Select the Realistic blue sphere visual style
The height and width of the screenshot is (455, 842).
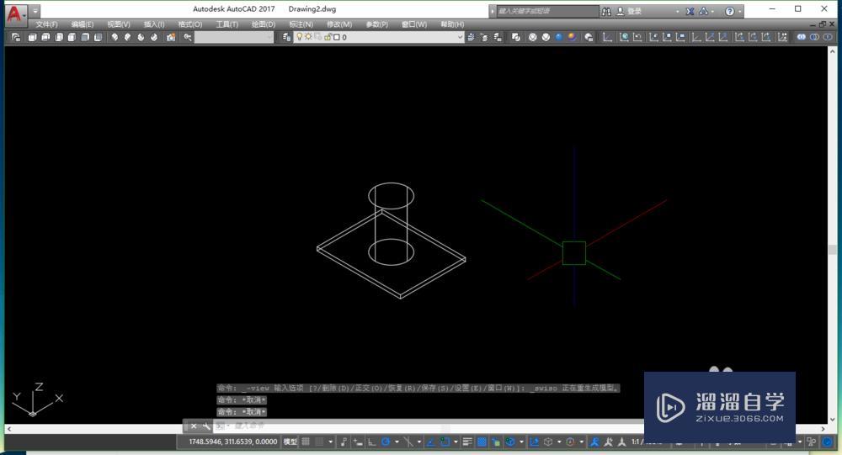point(559,37)
